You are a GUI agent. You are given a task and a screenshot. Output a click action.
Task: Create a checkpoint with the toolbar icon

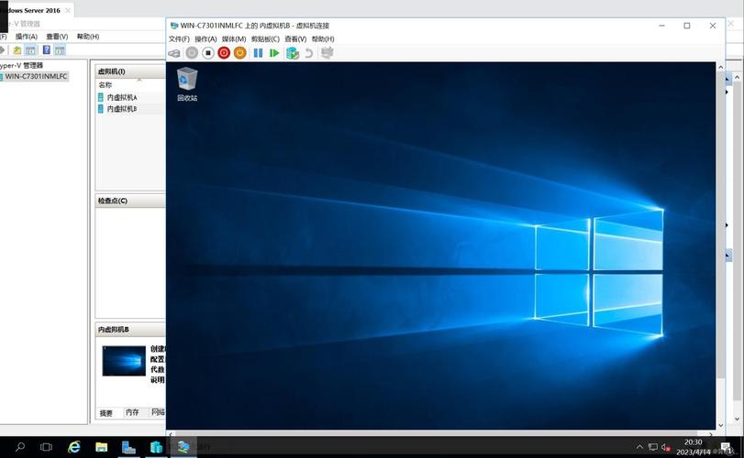[293, 53]
